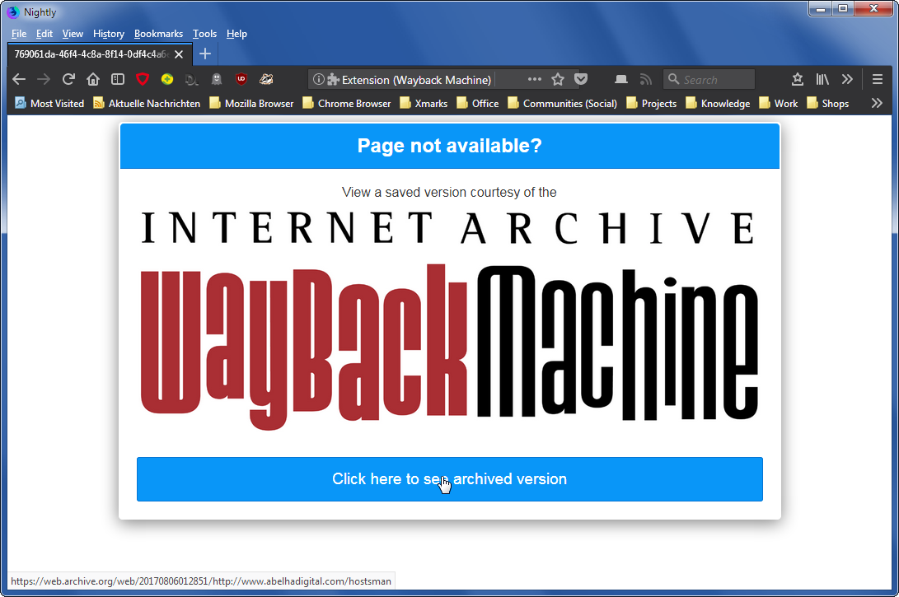Open the Aktuelle Nachrichten feed folder
899x597 pixels.
pos(147,103)
